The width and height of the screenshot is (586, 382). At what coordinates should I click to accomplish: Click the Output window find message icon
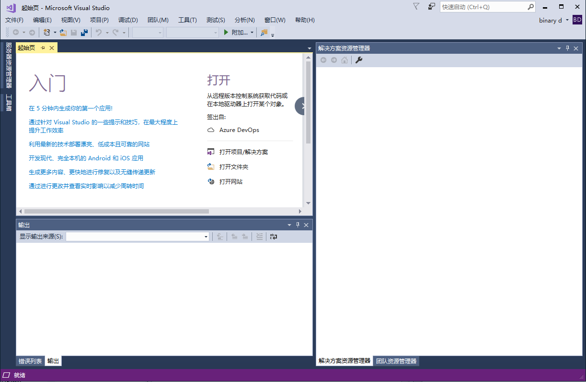220,236
